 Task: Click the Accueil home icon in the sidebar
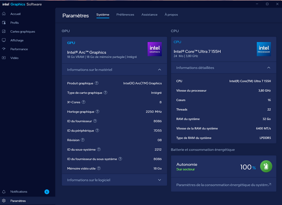point(4,14)
